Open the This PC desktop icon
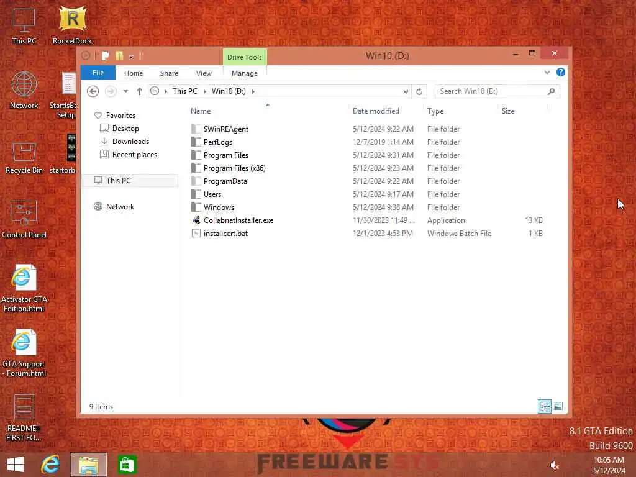This screenshot has width=636, height=477. click(24, 25)
